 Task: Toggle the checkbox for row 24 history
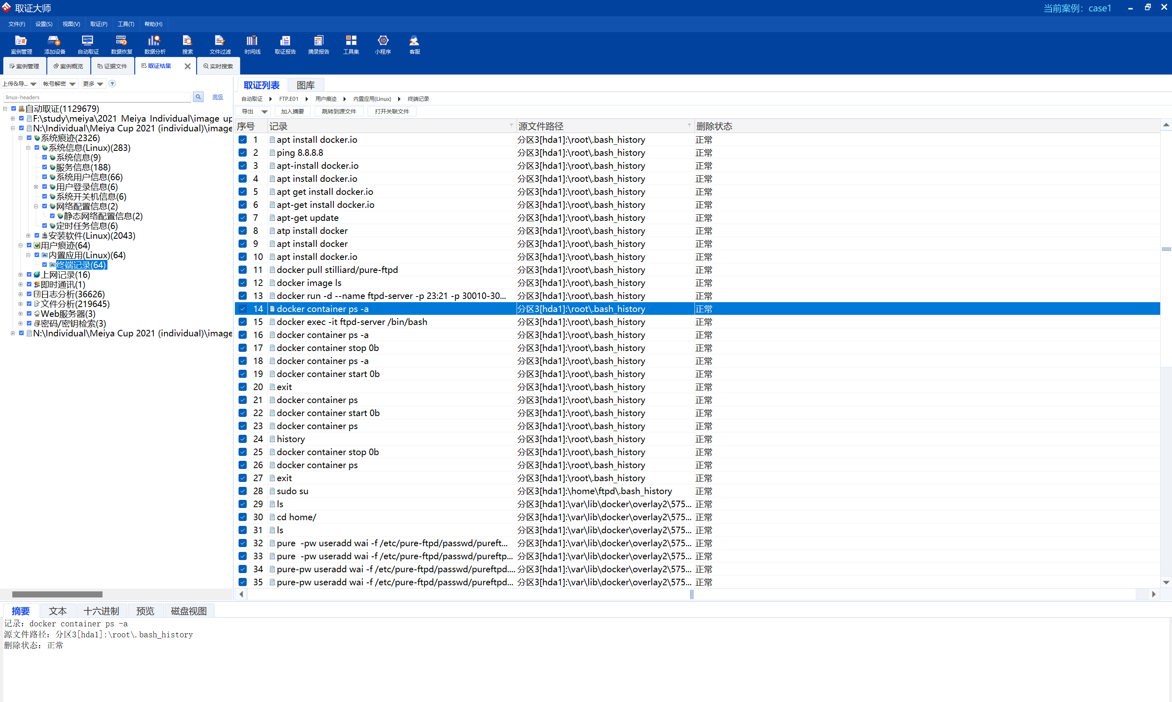coord(243,439)
